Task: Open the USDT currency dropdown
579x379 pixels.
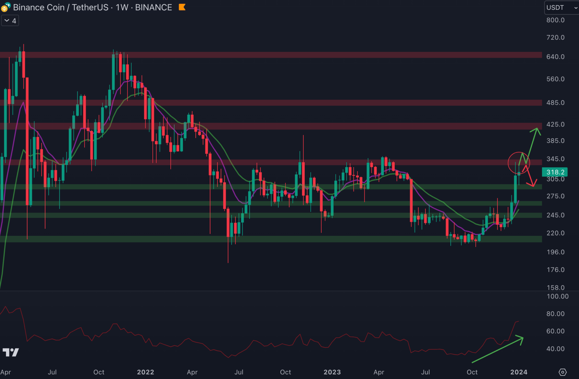Action: tap(561, 7)
